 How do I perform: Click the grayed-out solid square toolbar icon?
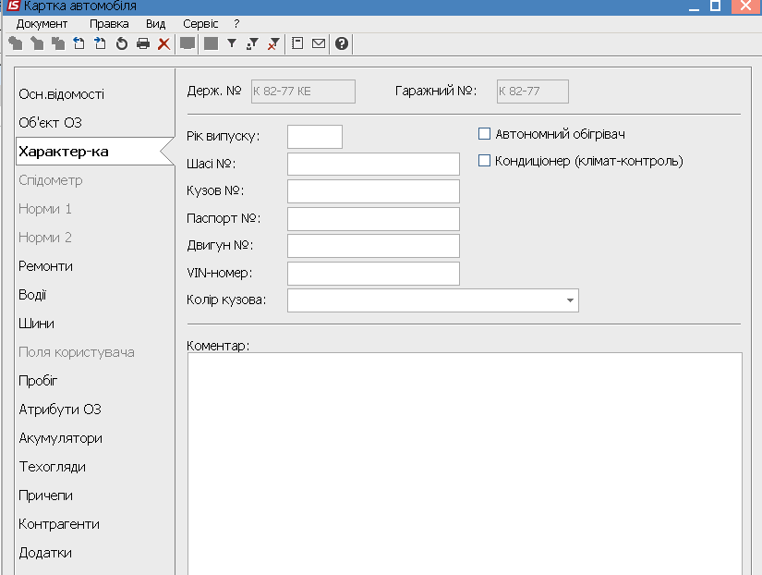pyautogui.click(x=211, y=43)
